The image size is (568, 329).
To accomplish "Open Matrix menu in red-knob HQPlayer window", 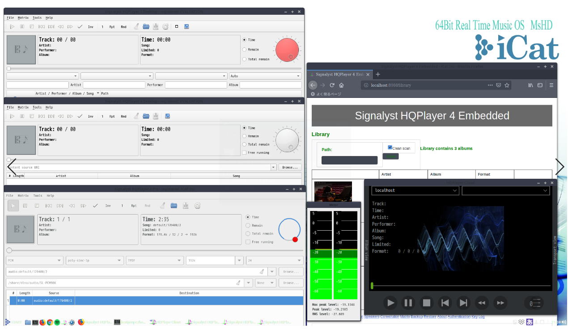I will pyautogui.click(x=23, y=18).
